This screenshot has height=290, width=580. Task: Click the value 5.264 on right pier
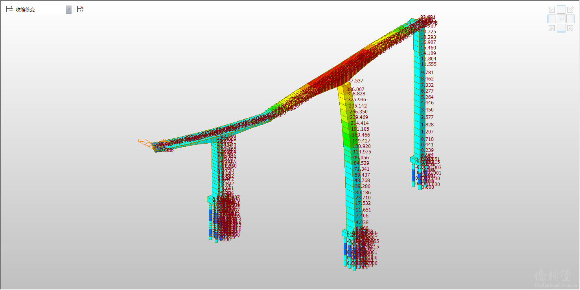point(427,97)
